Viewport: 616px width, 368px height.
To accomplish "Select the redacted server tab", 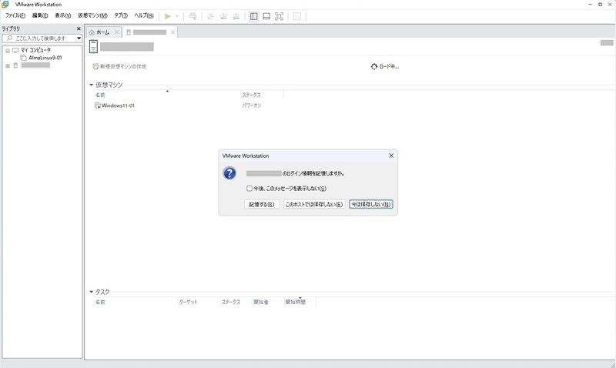I will click(x=149, y=32).
